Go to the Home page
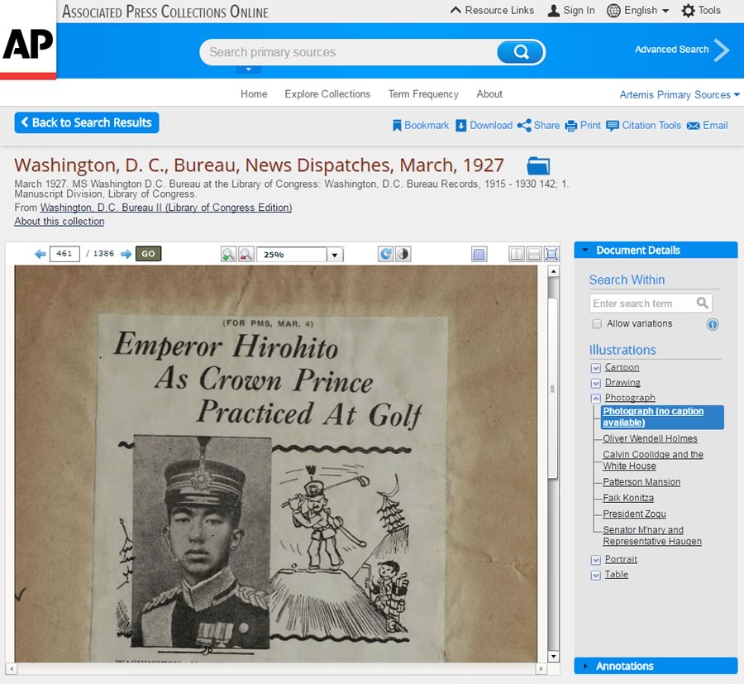The height and width of the screenshot is (684, 744). pos(254,94)
